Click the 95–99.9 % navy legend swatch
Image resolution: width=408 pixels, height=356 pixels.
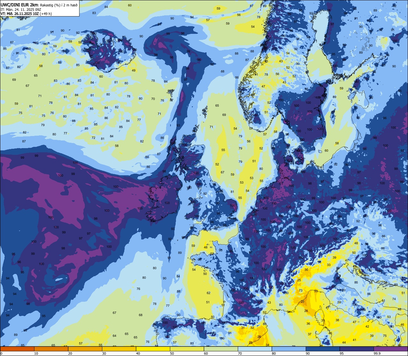click(x=357, y=349)
